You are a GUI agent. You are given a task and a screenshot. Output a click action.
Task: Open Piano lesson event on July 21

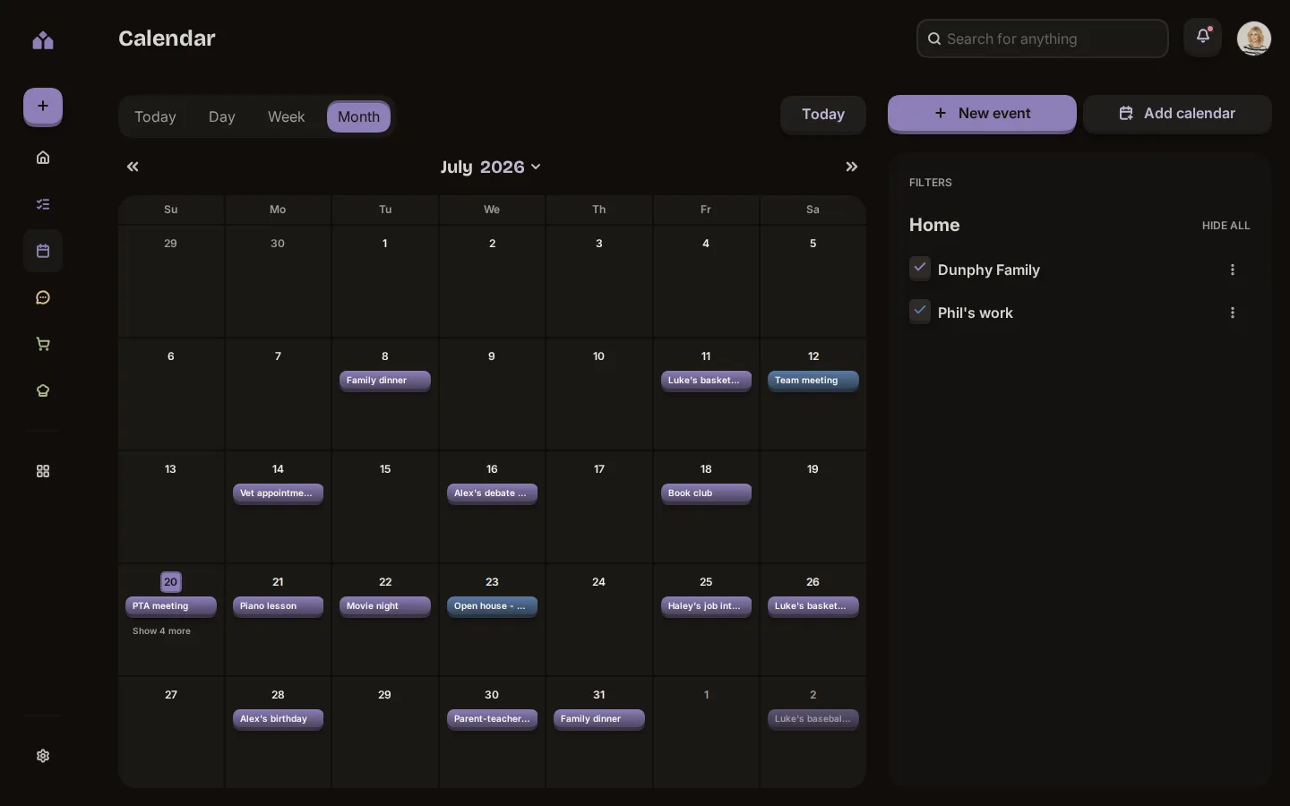coord(278,606)
